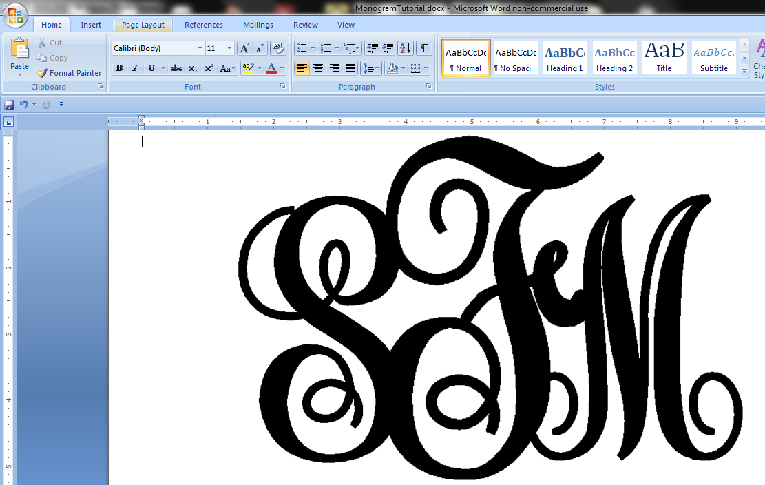The height and width of the screenshot is (485, 765).
Task: Apply superscript formatting
Action: pos(209,68)
